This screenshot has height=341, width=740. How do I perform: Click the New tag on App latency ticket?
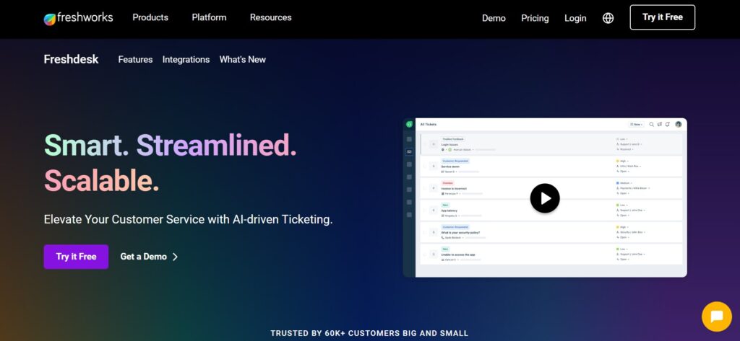[x=445, y=205]
